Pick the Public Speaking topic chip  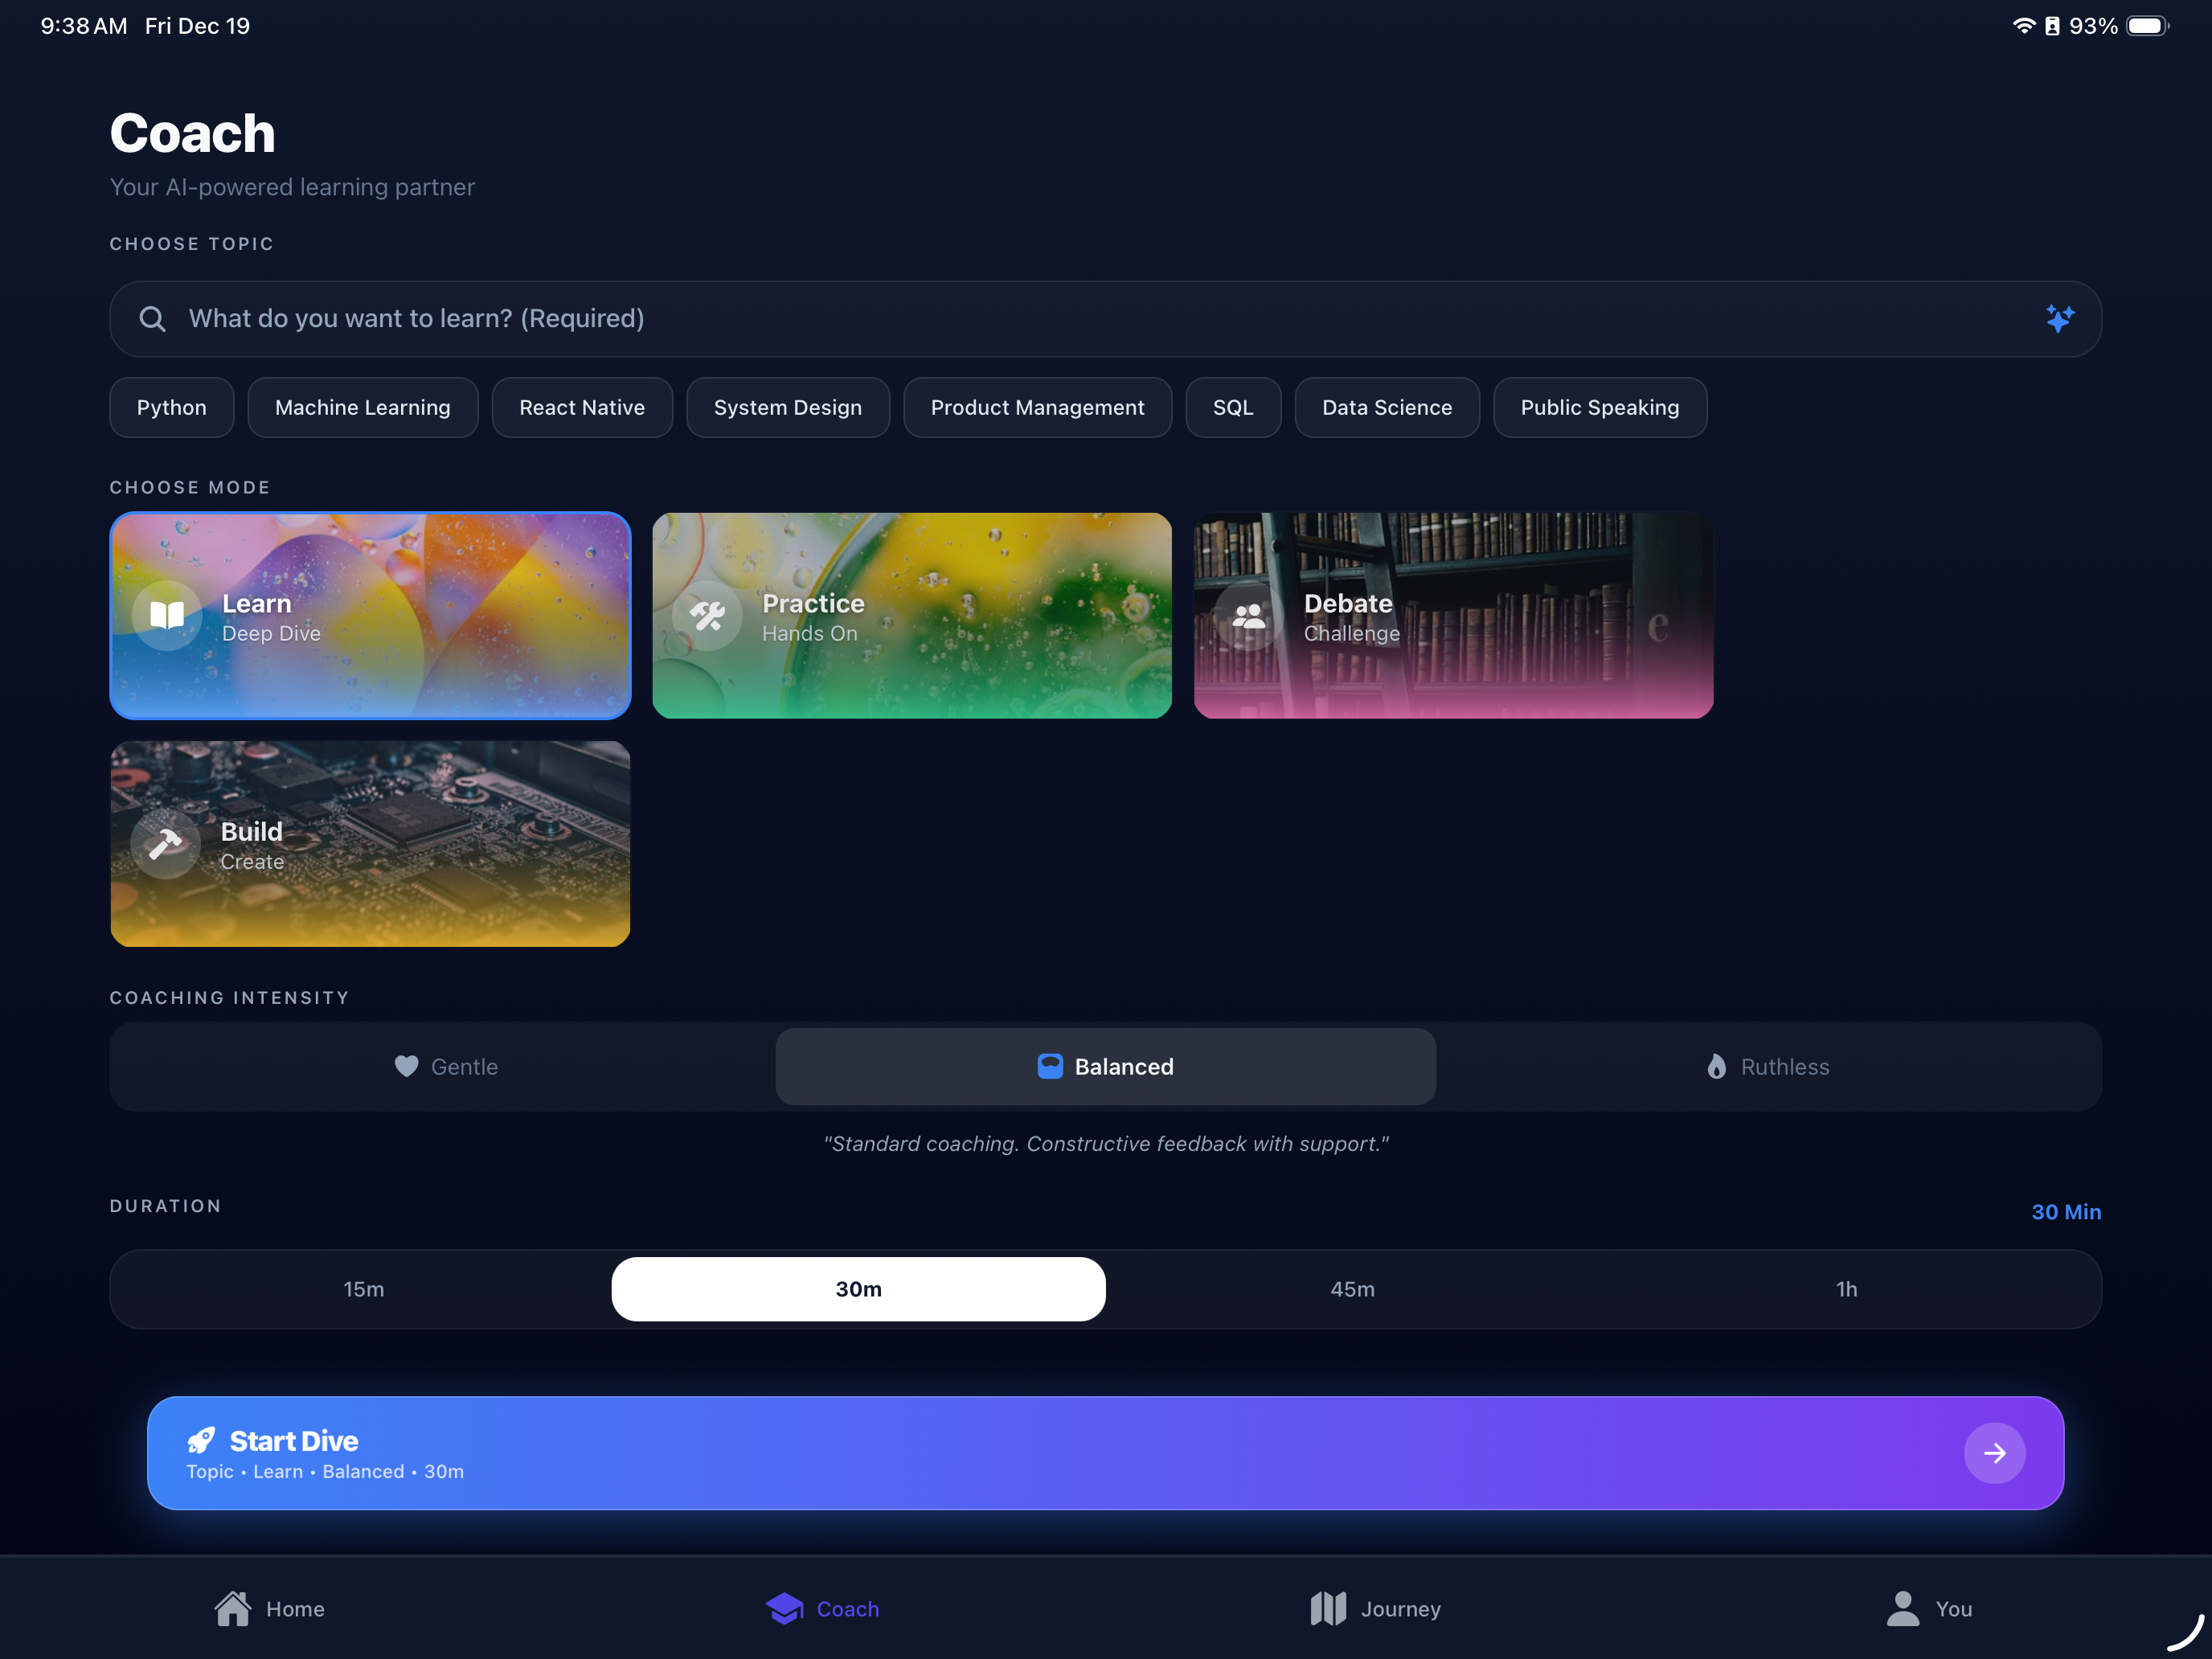1600,407
